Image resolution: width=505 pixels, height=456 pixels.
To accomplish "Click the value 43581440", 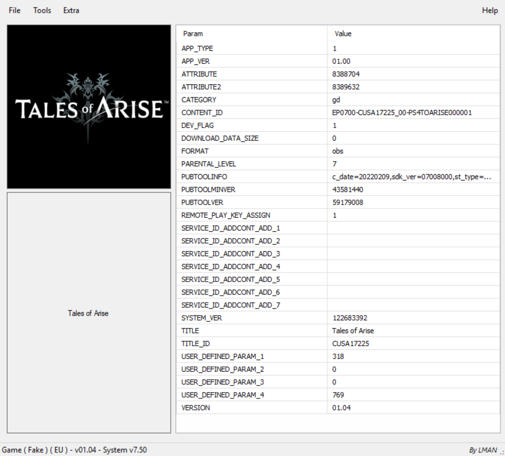I will click(348, 190).
